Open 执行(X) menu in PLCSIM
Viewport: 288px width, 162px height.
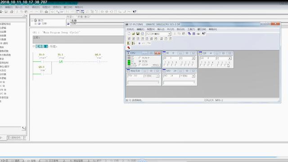(180, 29)
